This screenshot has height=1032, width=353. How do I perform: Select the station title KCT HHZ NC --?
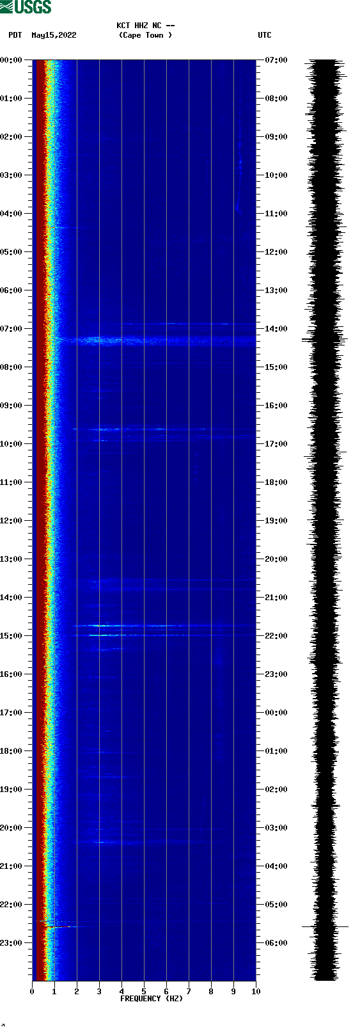[x=146, y=26]
